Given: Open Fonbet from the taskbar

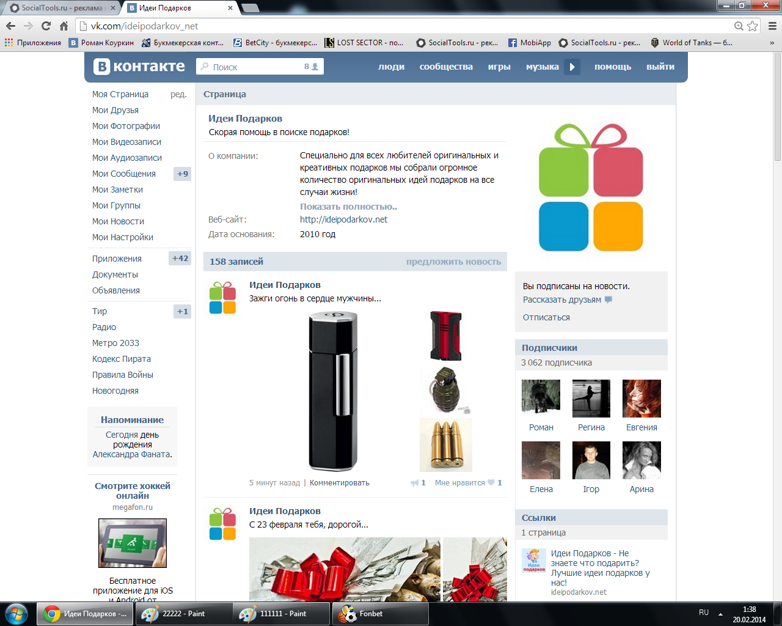Looking at the screenshot, I should tap(380, 614).
